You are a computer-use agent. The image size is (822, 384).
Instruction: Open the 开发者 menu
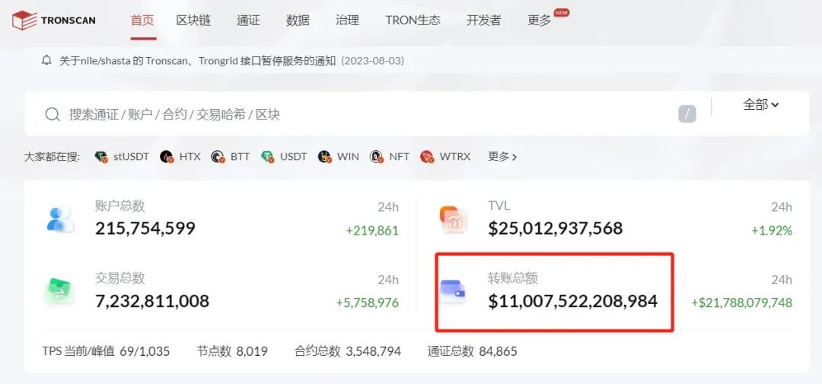point(483,21)
